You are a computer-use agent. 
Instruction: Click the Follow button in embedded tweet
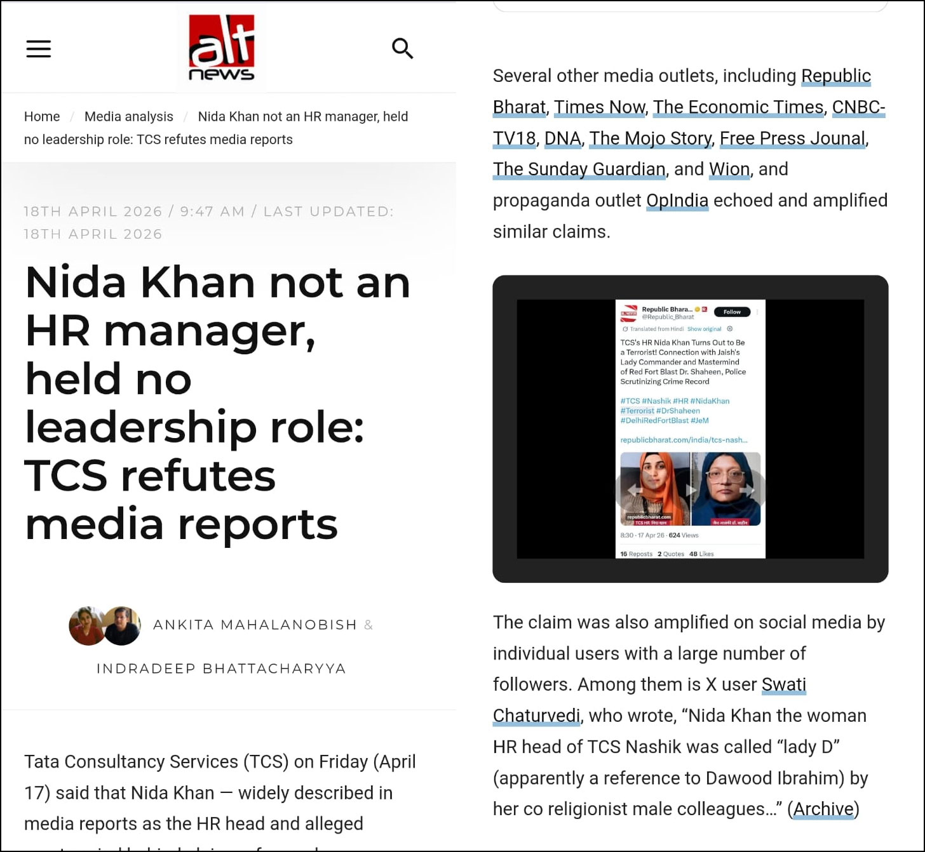(x=732, y=312)
